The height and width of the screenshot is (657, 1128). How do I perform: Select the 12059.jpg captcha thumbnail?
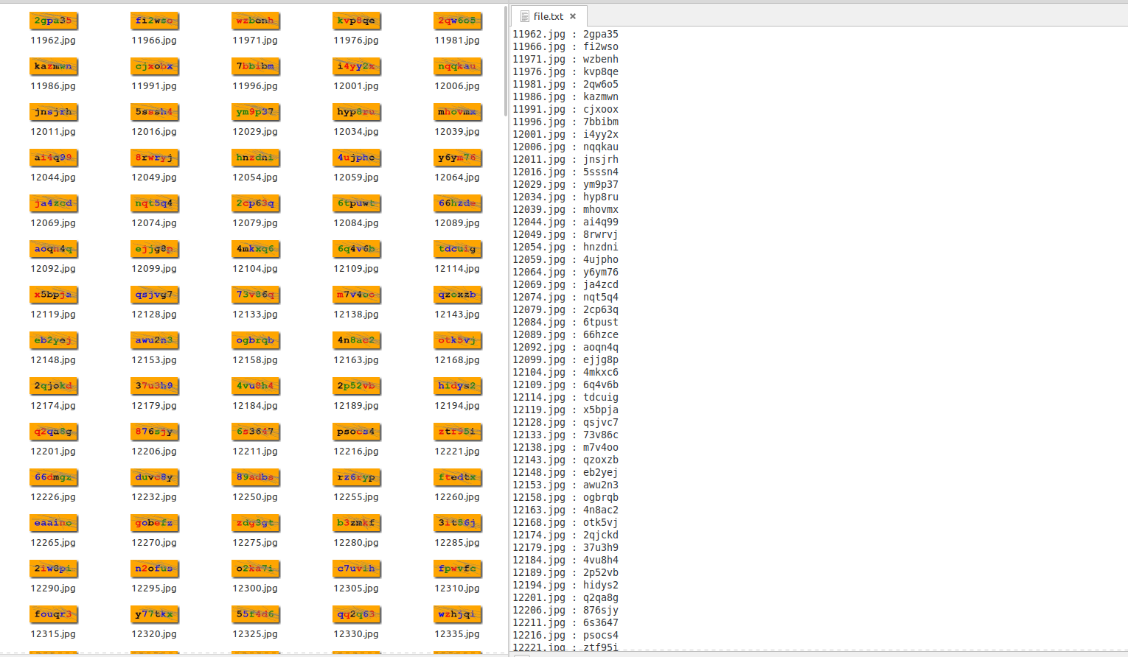356,158
